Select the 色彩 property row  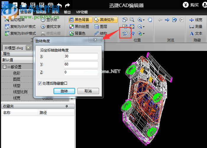17,73
